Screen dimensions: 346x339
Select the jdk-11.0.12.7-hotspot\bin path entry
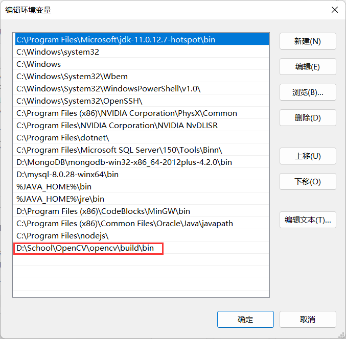click(142, 39)
